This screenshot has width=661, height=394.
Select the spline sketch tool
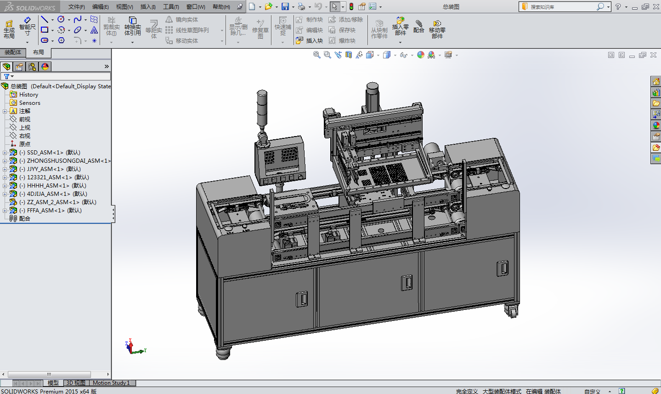pos(78,19)
